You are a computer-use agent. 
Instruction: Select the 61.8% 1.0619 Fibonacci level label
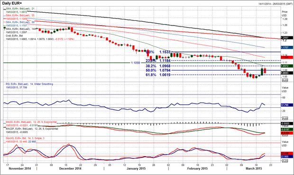tap(158, 75)
